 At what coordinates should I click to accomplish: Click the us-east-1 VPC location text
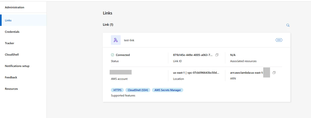[196, 73]
